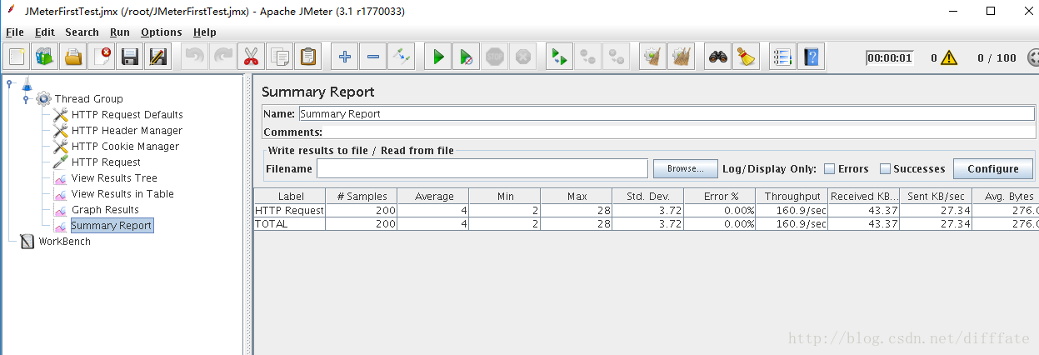Click the Error % column header
Viewport: 1039px width, 355px height.
pos(720,196)
